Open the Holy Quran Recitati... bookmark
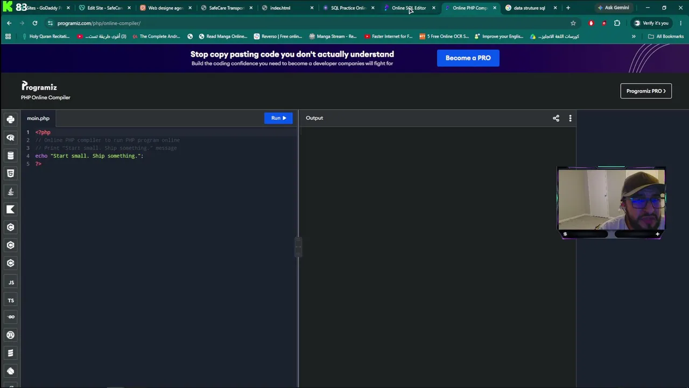689x388 pixels. pyautogui.click(x=45, y=37)
